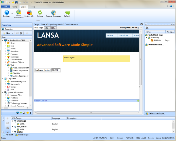Open the New button dropdown arrow

pyautogui.click(x=12, y=33)
